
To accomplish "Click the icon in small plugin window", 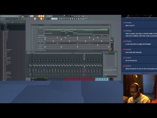I will [112, 40].
